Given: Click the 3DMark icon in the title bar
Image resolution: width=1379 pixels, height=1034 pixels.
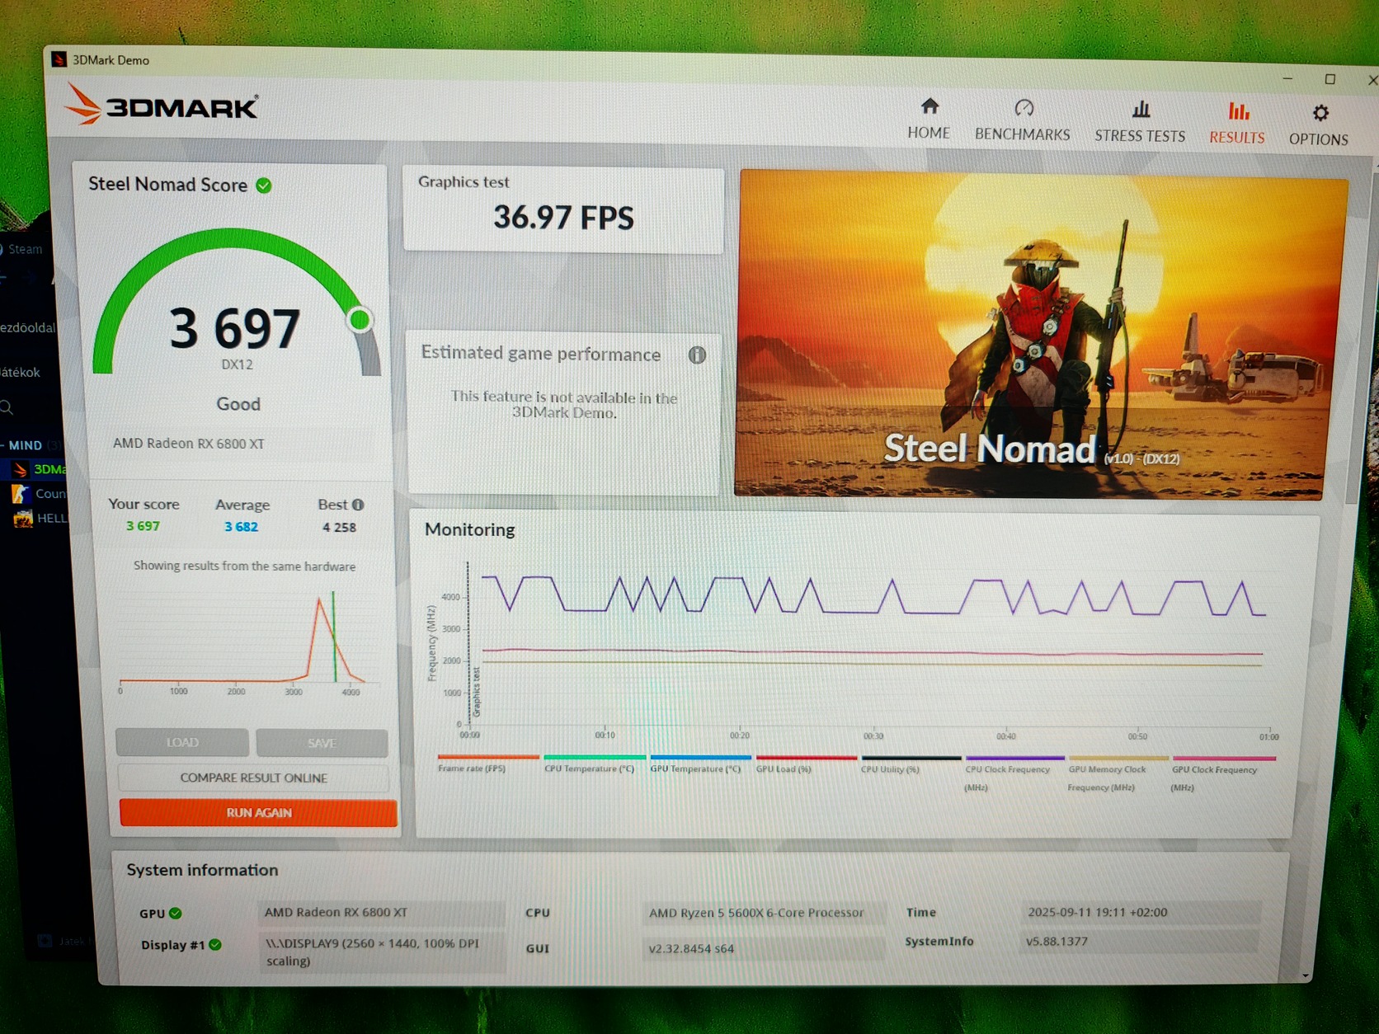Looking at the screenshot, I should (59, 59).
